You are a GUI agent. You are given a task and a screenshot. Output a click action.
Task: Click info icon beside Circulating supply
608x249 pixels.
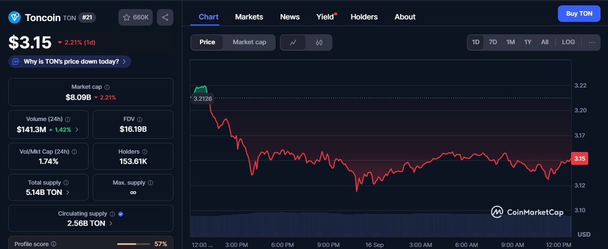[112, 214]
